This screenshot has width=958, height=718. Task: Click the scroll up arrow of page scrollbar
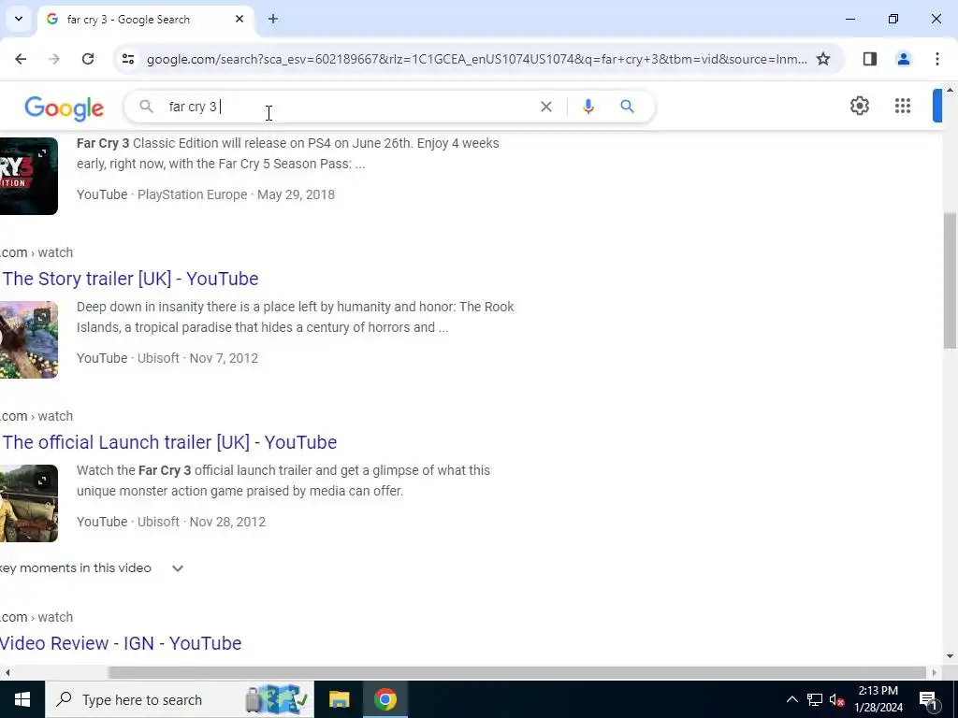pyautogui.click(x=950, y=91)
